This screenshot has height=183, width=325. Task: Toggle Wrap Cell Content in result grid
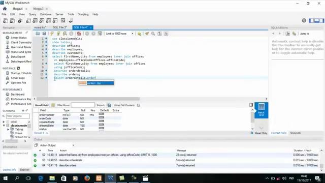(139, 105)
